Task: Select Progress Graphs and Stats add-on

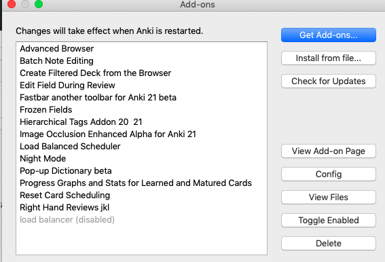Action: (141, 183)
